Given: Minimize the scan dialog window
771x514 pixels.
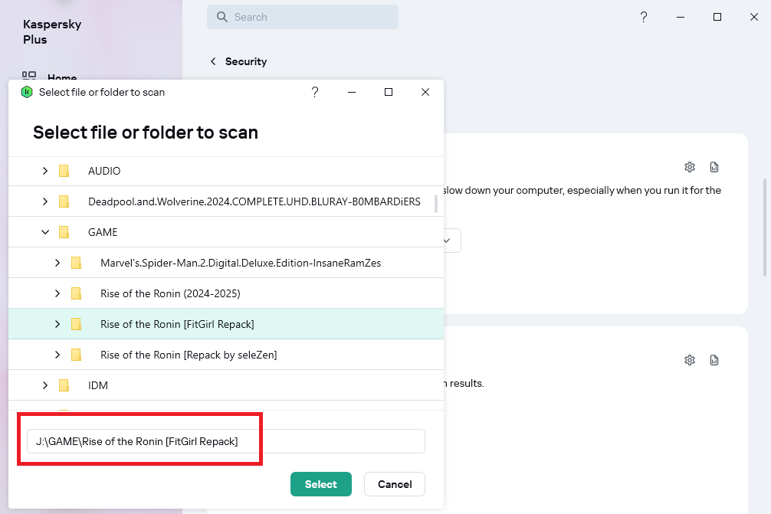Looking at the screenshot, I should click(352, 92).
